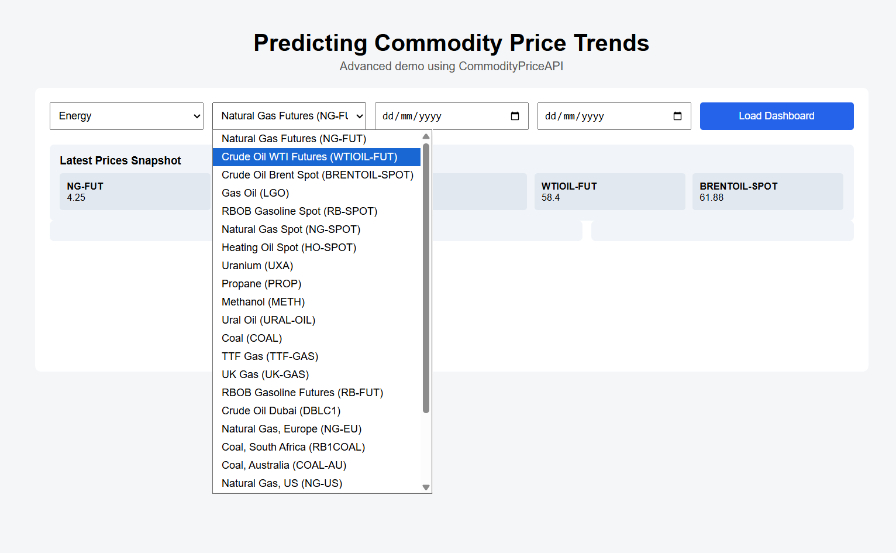The width and height of the screenshot is (896, 553).
Task: Click the WTIOIL-FUT price card
Action: pos(609,191)
